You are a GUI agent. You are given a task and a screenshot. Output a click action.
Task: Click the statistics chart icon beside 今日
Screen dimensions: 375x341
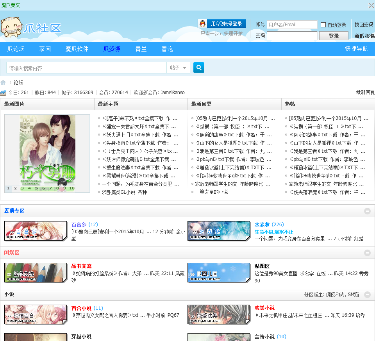pos(4,93)
